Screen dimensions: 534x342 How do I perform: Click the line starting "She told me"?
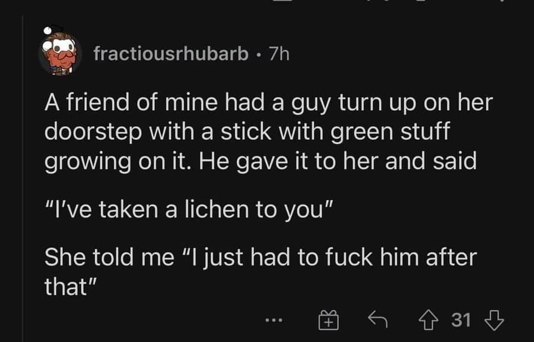click(261, 259)
